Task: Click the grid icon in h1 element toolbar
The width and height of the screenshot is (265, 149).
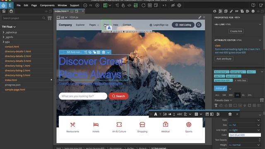Action: point(99,53)
